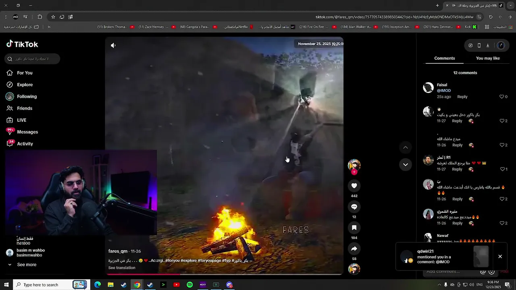
Task: Seek along the video progress bar
Action: (224, 274)
